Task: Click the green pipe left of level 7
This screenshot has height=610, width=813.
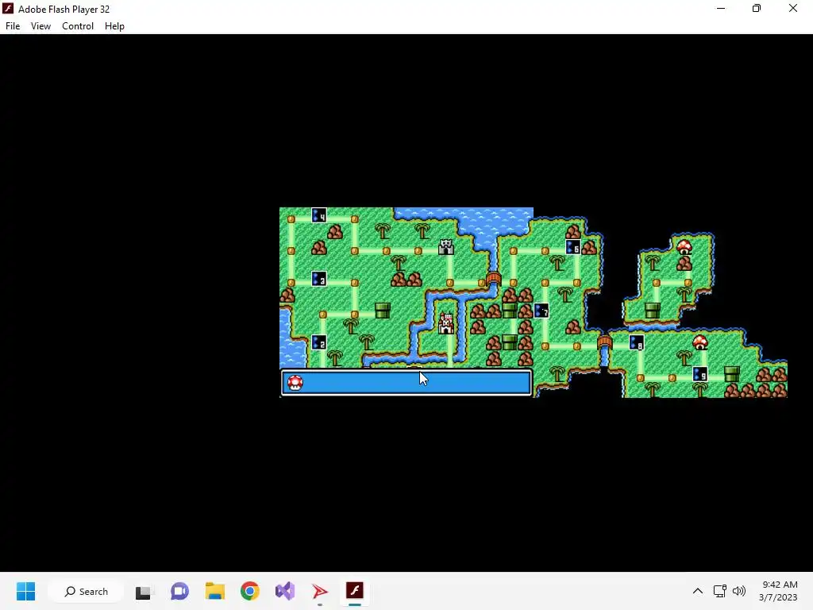Action: [509, 311]
